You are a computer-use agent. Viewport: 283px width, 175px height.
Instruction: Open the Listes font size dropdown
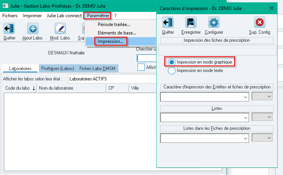tap(262, 117)
